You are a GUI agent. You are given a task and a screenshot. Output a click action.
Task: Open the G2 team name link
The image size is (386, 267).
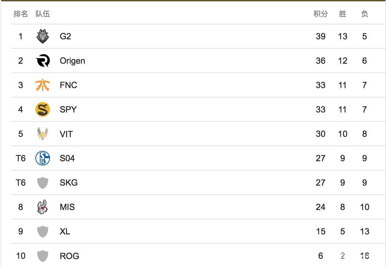[x=65, y=36]
